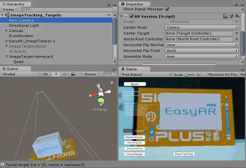
Task: Click the scene gizmo red X axis
Action: (x=95, y=95)
